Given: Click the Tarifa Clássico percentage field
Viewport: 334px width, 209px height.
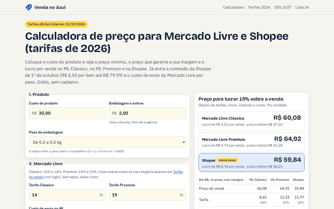Looking at the screenshot, I should point(67,195).
